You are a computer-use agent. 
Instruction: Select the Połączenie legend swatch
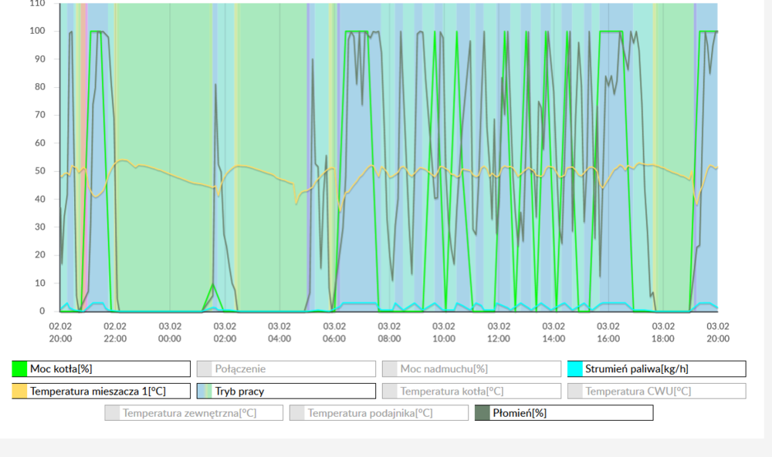point(204,368)
